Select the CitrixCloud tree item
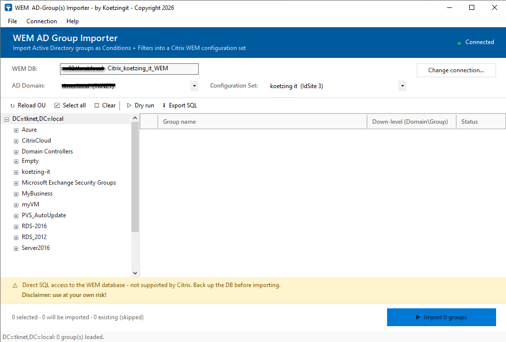The width and height of the screenshot is (506, 342). (37, 141)
